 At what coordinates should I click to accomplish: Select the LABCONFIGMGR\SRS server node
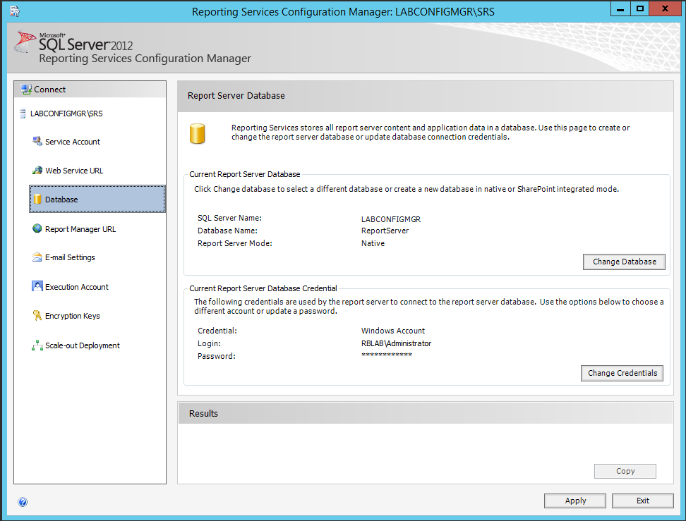pyautogui.click(x=66, y=114)
